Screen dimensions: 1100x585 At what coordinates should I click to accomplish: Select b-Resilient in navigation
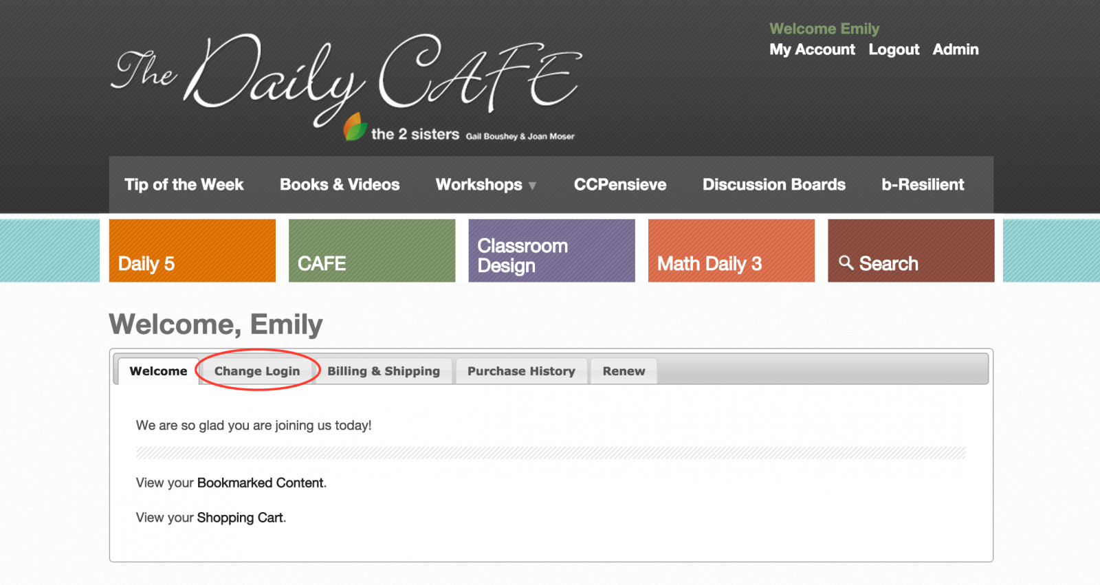pyautogui.click(x=923, y=184)
